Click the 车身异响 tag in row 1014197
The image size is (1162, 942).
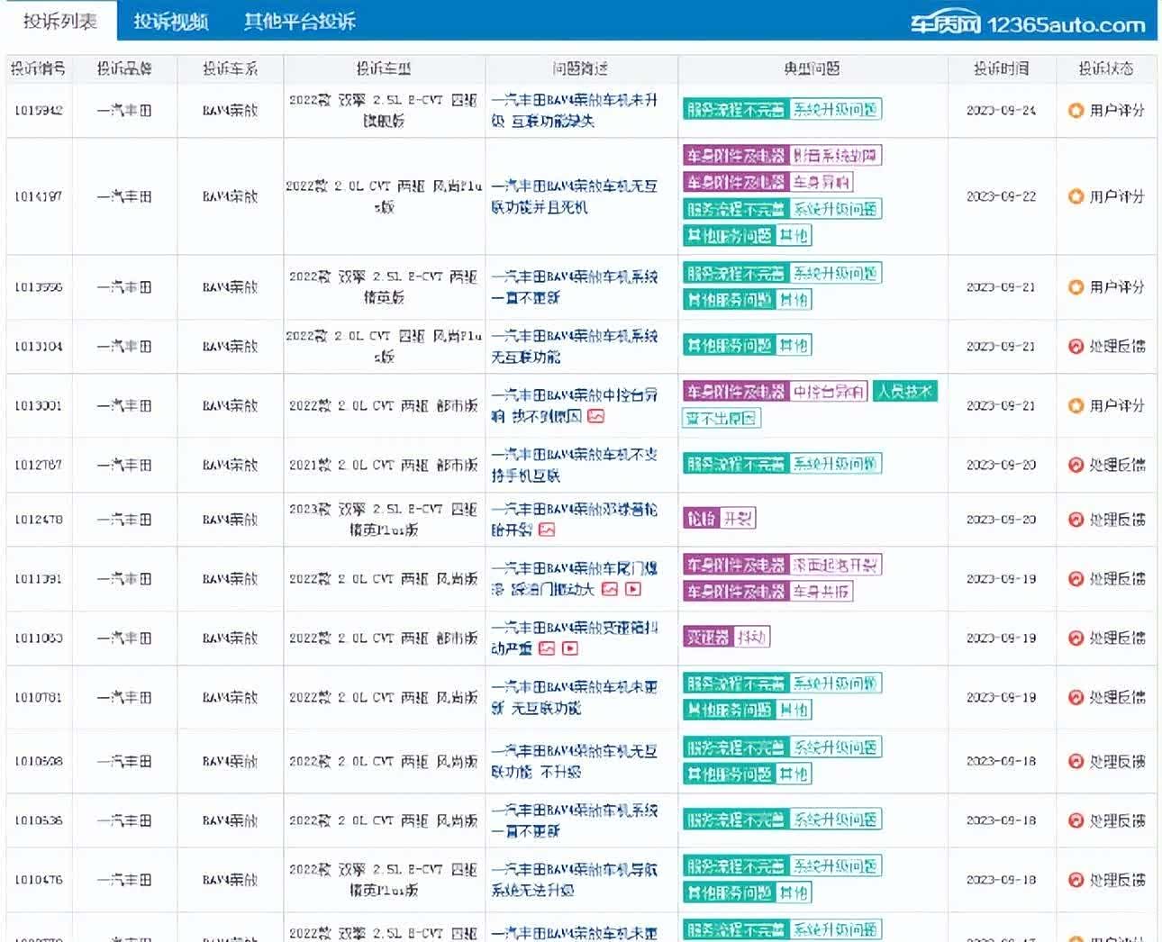822,182
